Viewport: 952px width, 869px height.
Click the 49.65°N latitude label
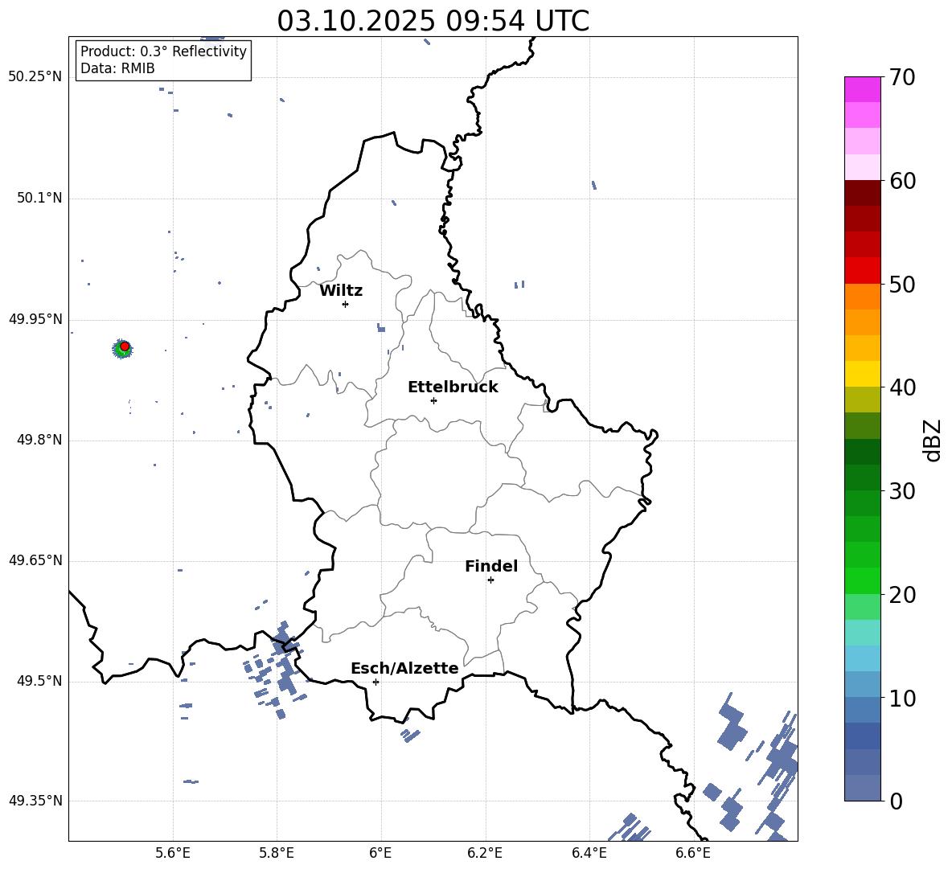click(35, 560)
